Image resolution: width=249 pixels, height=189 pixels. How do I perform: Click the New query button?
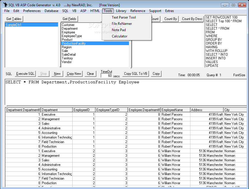tap(57, 74)
